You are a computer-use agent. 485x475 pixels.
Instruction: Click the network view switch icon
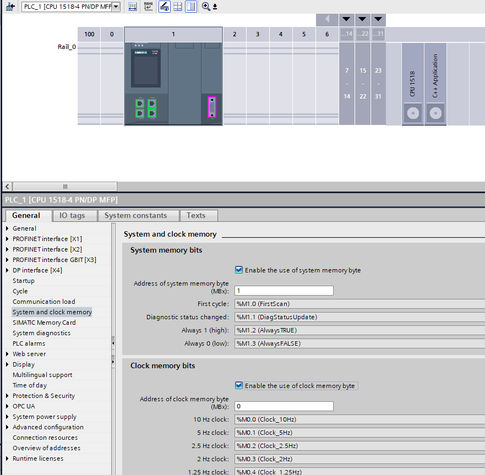(10, 7)
